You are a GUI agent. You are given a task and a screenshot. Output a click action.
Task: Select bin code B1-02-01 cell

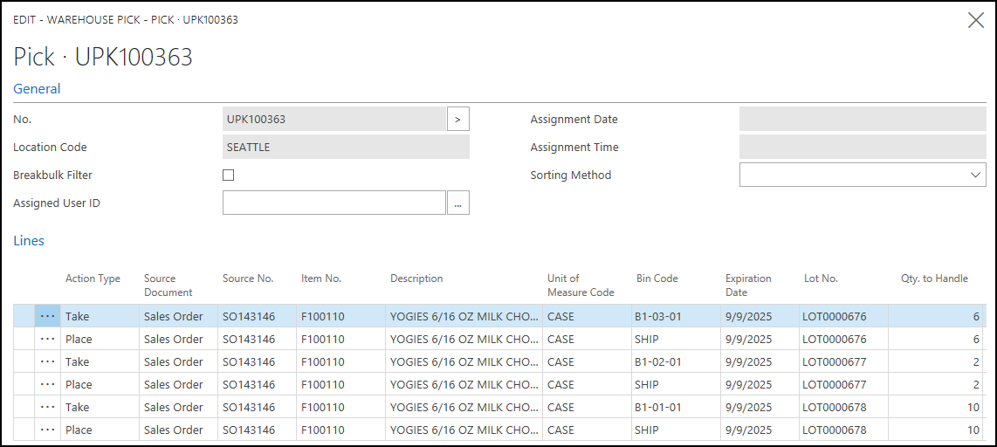pyautogui.click(x=658, y=361)
